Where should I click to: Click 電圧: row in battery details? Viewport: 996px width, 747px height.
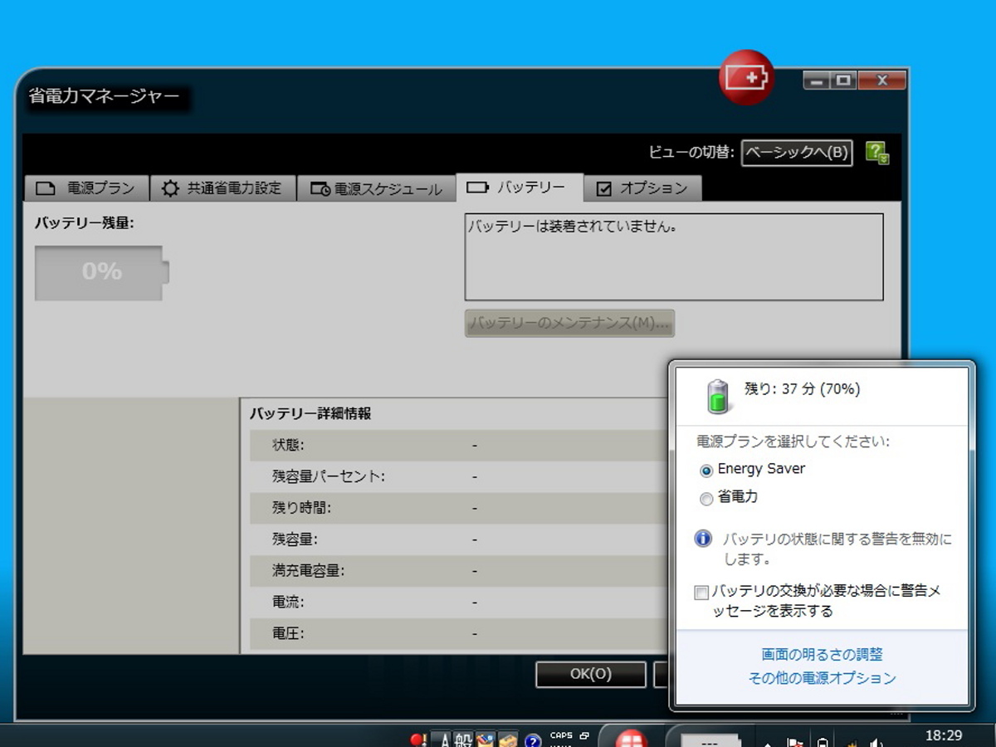pyautogui.click(x=459, y=633)
